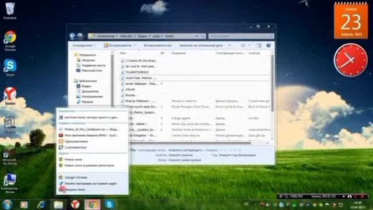Open the pinned item in jump list

(x=92, y=117)
